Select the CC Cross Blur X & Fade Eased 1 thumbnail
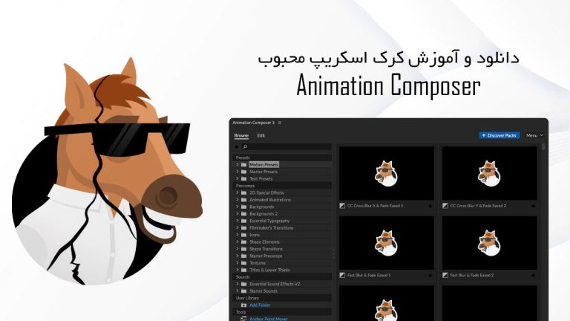The height and width of the screenshot is (321, 570). click(387, 174)
